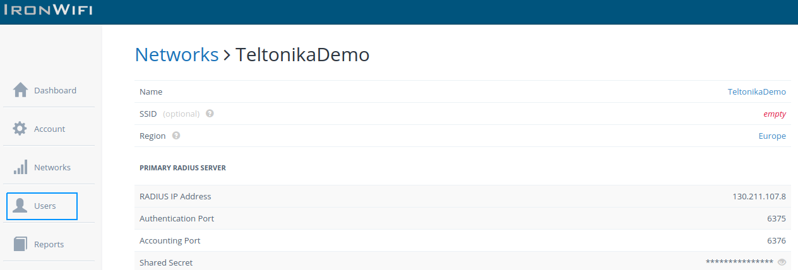The width and height of the screenshot is (798, 270).
Task: Open the Account menu item
Action: pos(49,129)
